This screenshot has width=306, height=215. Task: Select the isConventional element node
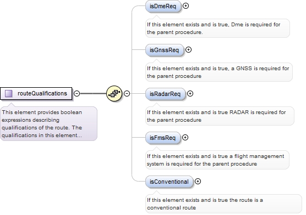pos(169,182)
